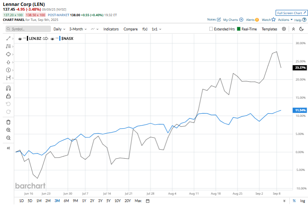
Task: Collapse the drawing tools sidebar
Action: pos(8,148)
